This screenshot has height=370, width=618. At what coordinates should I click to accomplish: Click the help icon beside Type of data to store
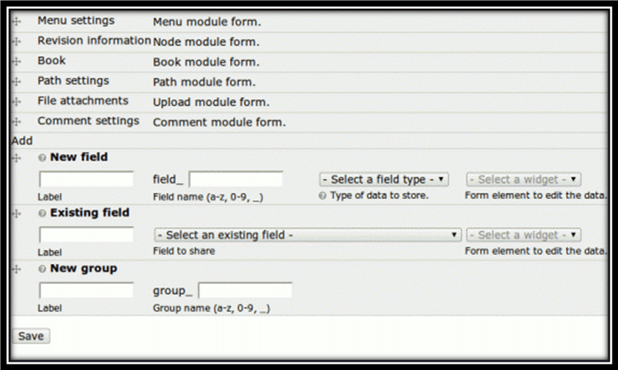click(322, 196)
